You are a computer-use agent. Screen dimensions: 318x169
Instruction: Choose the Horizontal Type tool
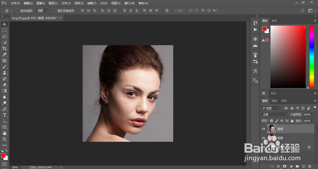coord(4,115)
